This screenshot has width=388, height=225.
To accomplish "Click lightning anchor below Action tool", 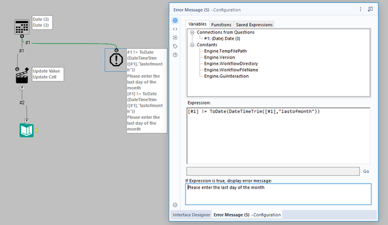I will (x=22, y=88).
